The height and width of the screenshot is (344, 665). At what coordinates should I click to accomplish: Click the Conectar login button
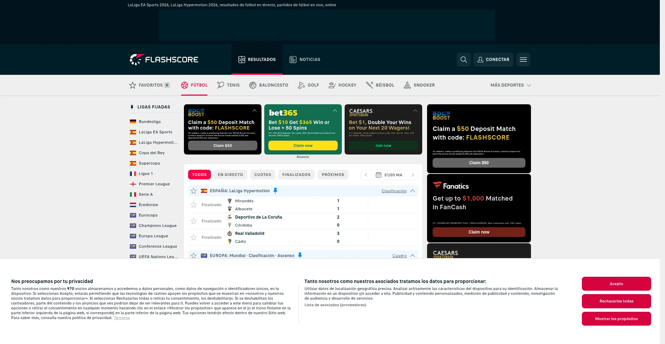(493, 60)
